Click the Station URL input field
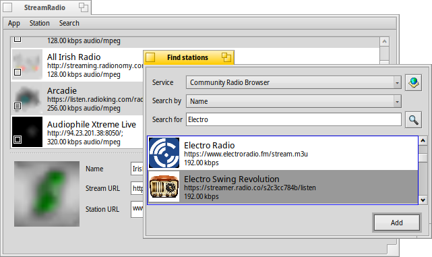The width and height of the screenshot is (432, 257). pyautogui.click(x=137, y=209)
